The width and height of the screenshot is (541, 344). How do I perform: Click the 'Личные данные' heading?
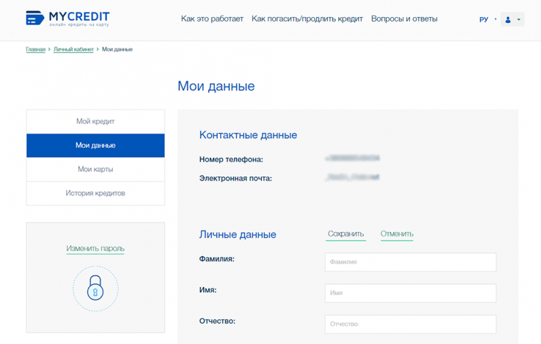pos(238,235)
